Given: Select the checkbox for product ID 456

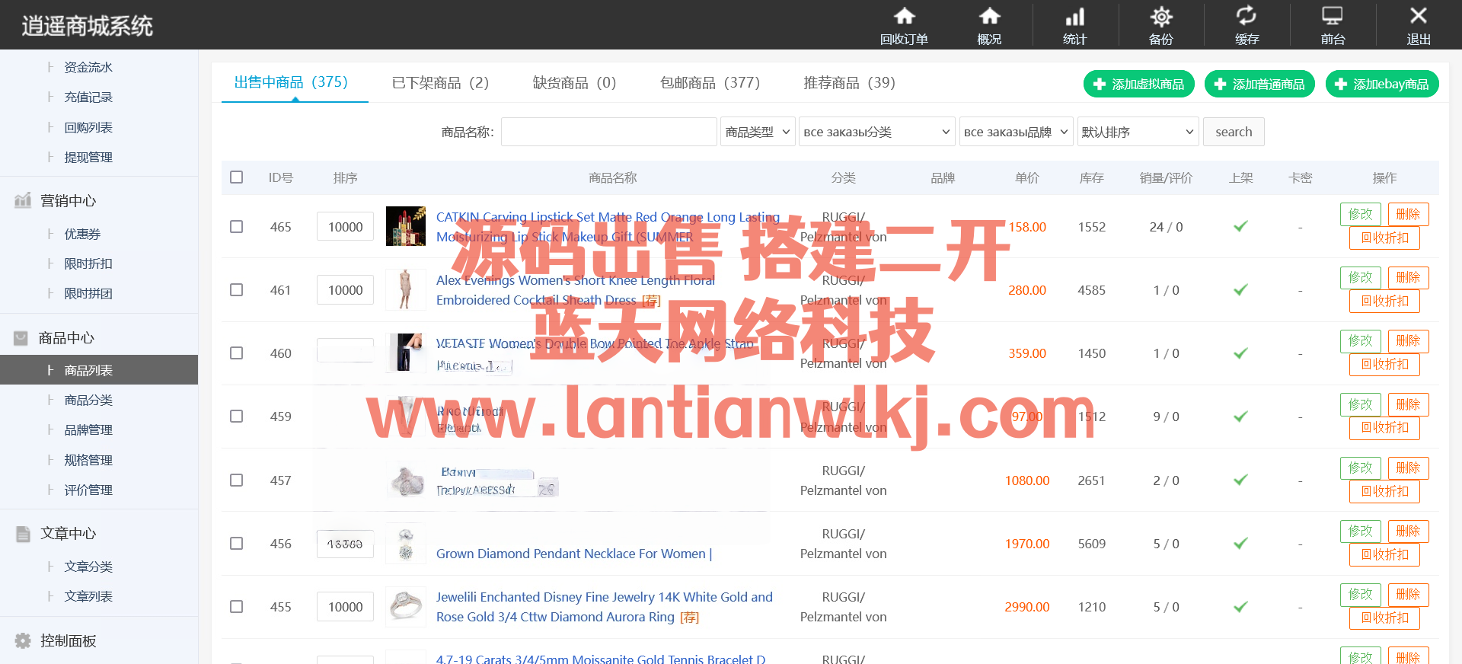Looking at the screenshot, I should [x=237, y=544].
